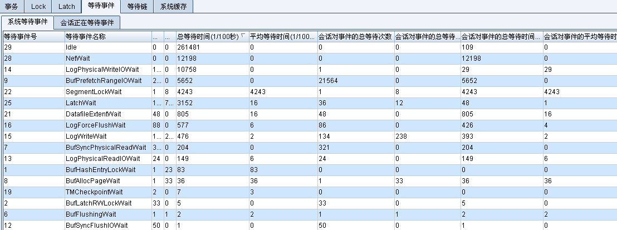Select the BufFlushingWait row

pyautogui.click(x=90, y=214)
